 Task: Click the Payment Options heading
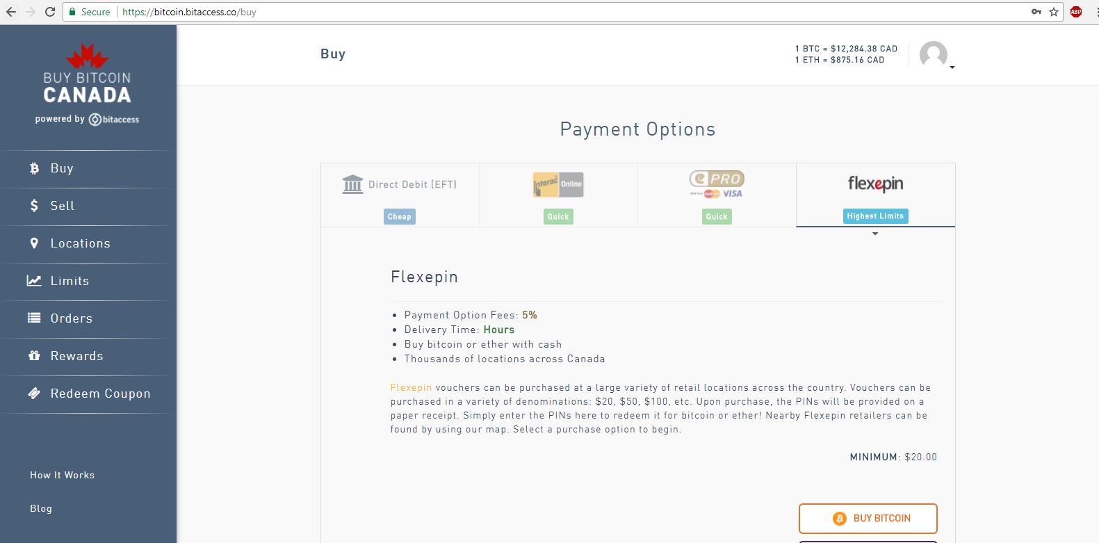tap(637, 129)
